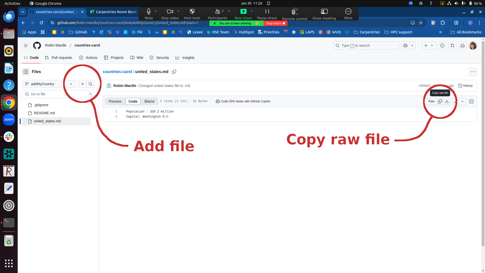
Task: Search files using the magnifying glass icon
Action: tap(90, 84)
